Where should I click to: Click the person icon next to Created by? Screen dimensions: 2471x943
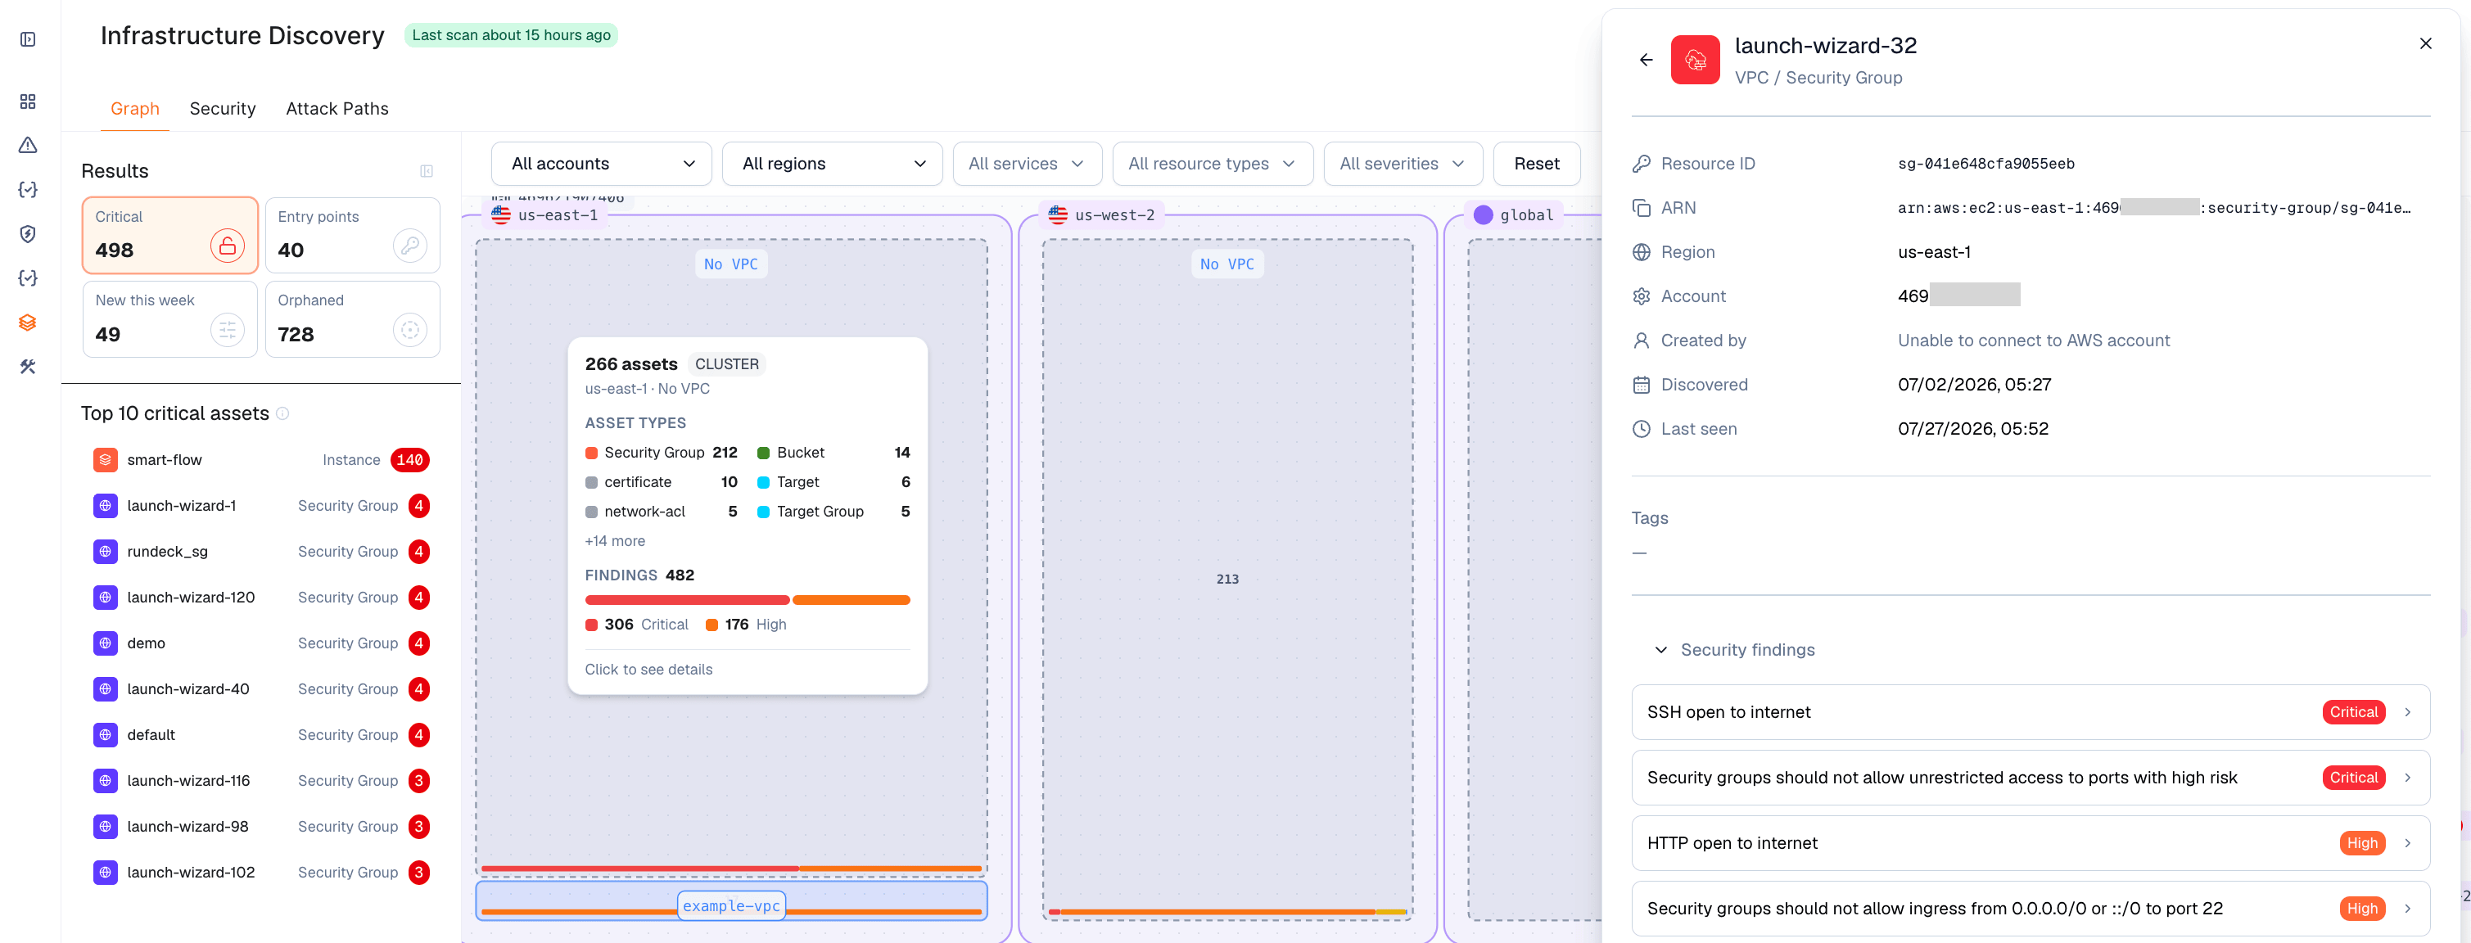coord(1642,341)
